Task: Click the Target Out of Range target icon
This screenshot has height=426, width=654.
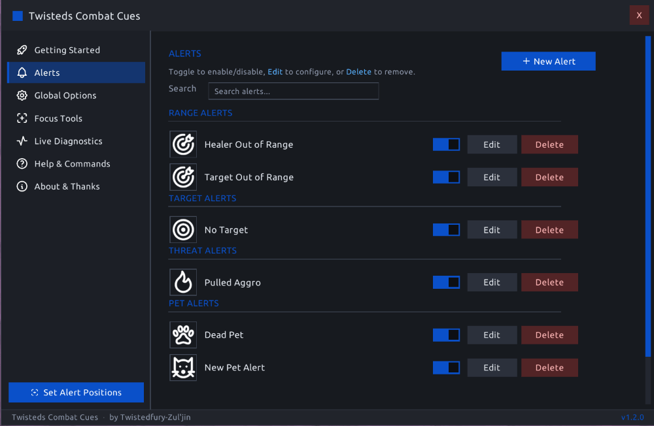Action: (x=183, y=177)
